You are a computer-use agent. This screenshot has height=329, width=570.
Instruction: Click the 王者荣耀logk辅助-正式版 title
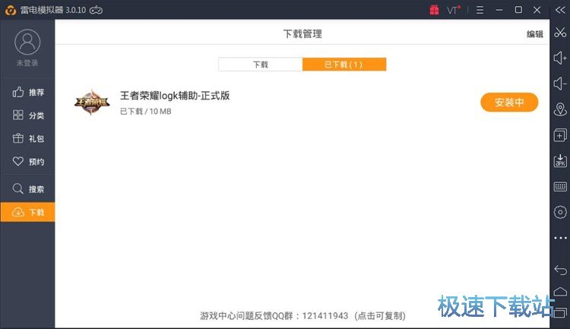point(175,96)
